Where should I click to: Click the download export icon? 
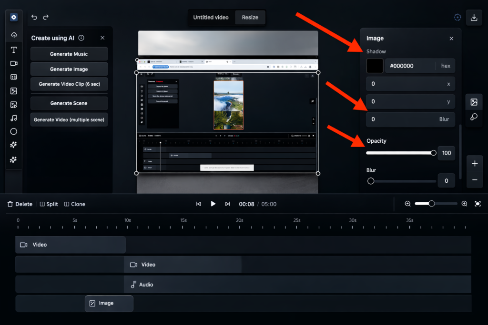coord(474,18)
